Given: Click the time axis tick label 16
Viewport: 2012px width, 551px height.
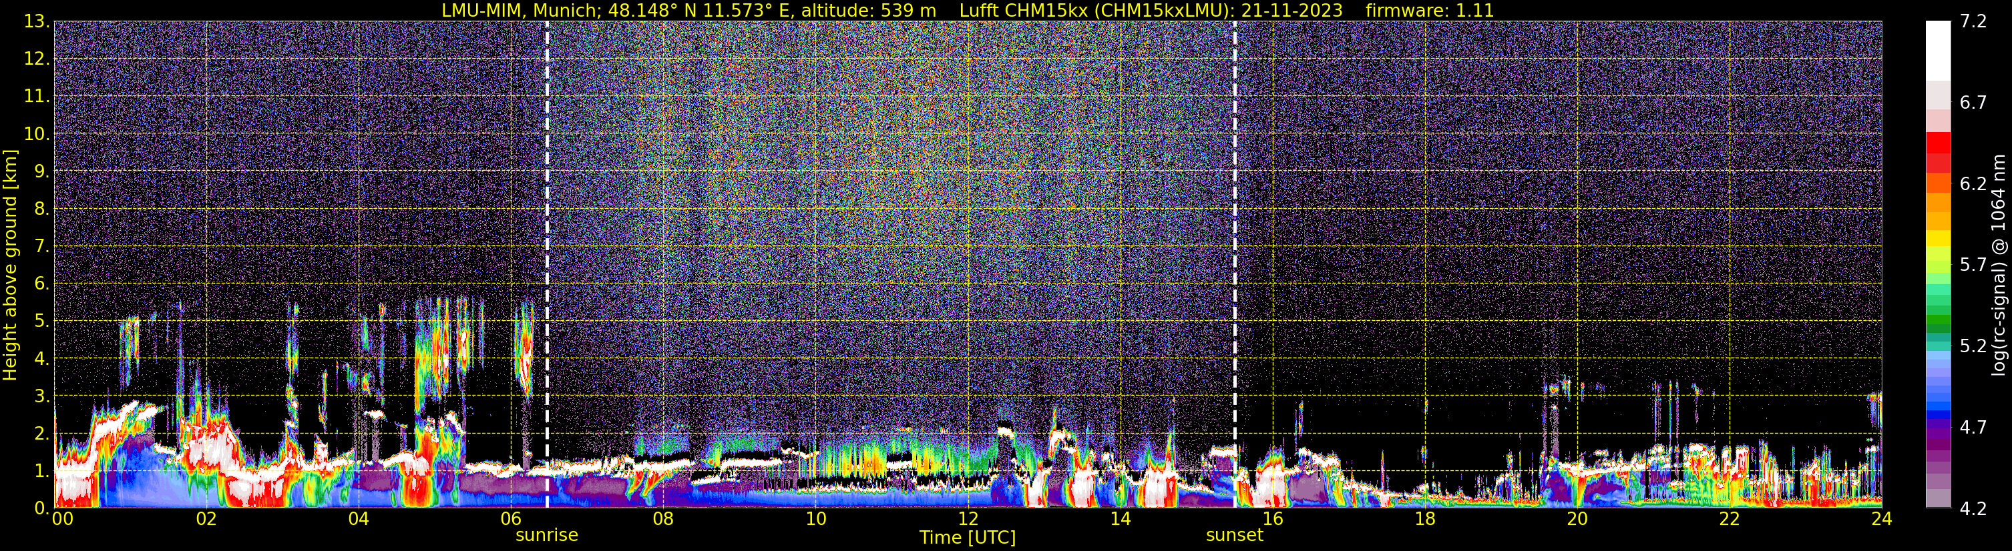Looking at the screenshot, I should pos(1272,519).
